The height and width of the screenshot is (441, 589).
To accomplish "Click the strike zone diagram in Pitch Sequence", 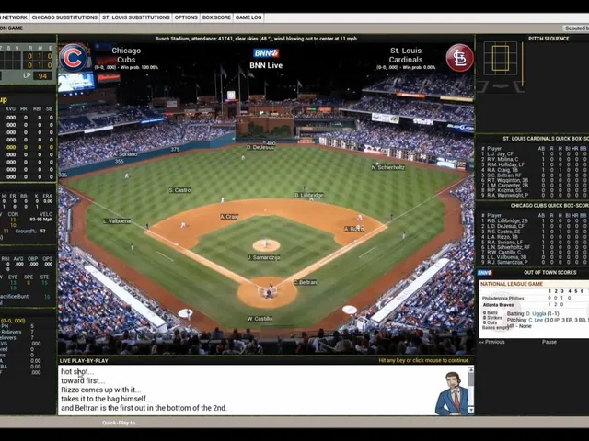I will pos(501,59).
